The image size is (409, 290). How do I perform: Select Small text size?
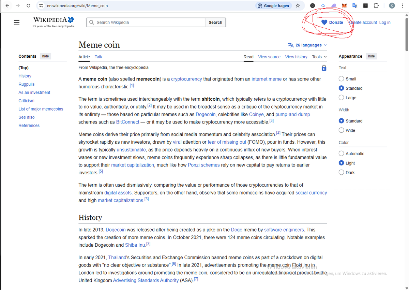(341, 78)
